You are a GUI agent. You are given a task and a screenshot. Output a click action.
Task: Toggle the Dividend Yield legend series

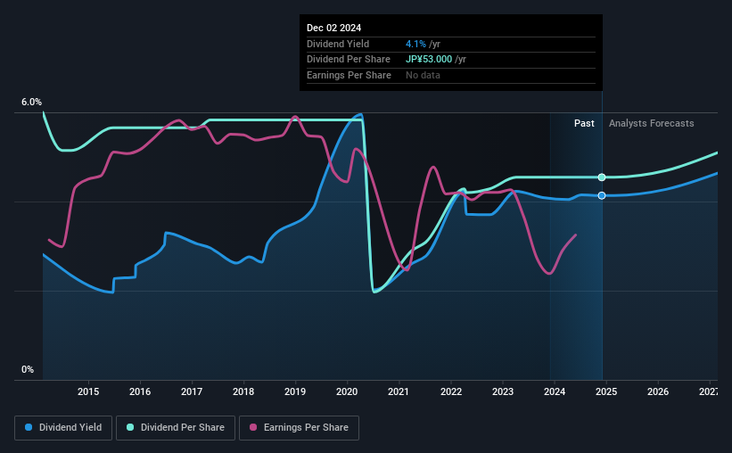pos(63,428)
